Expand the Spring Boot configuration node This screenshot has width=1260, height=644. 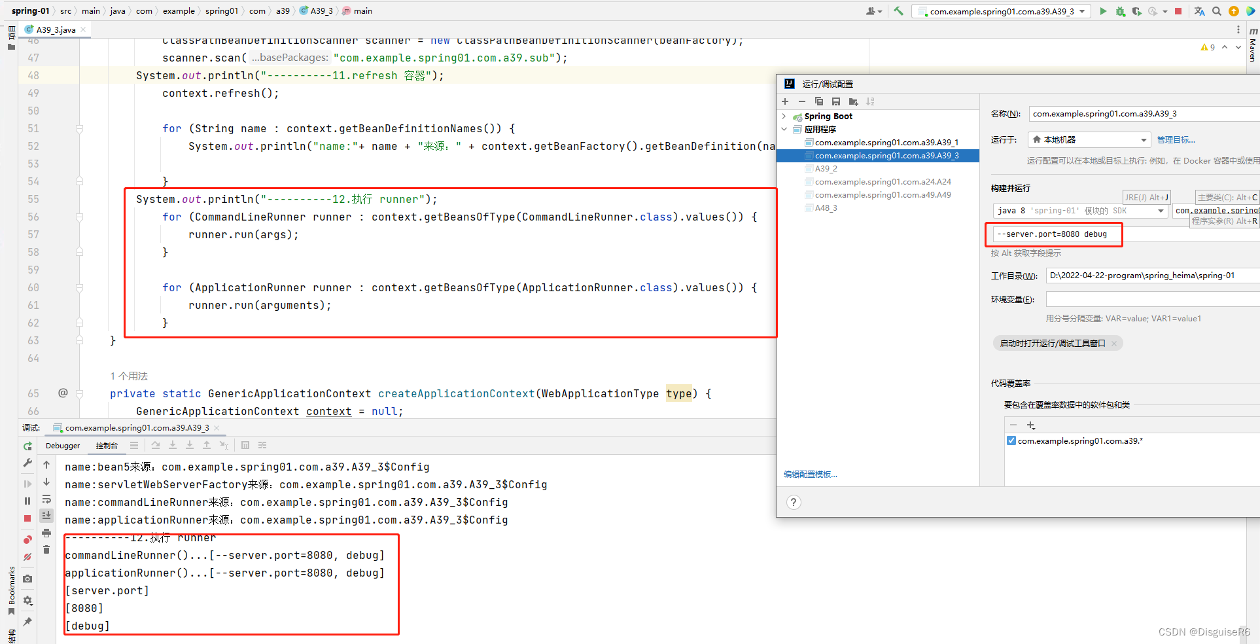tap(784, 116)
